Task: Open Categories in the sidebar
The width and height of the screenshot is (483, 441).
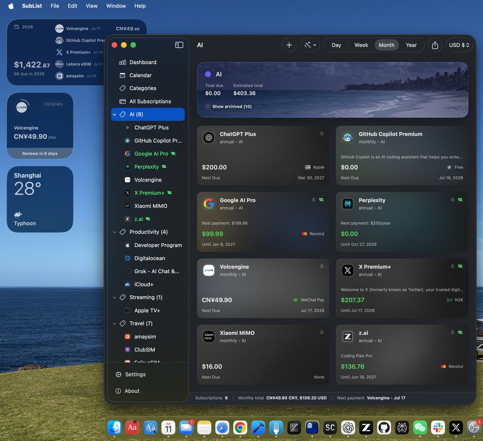Action: point(148,88)
